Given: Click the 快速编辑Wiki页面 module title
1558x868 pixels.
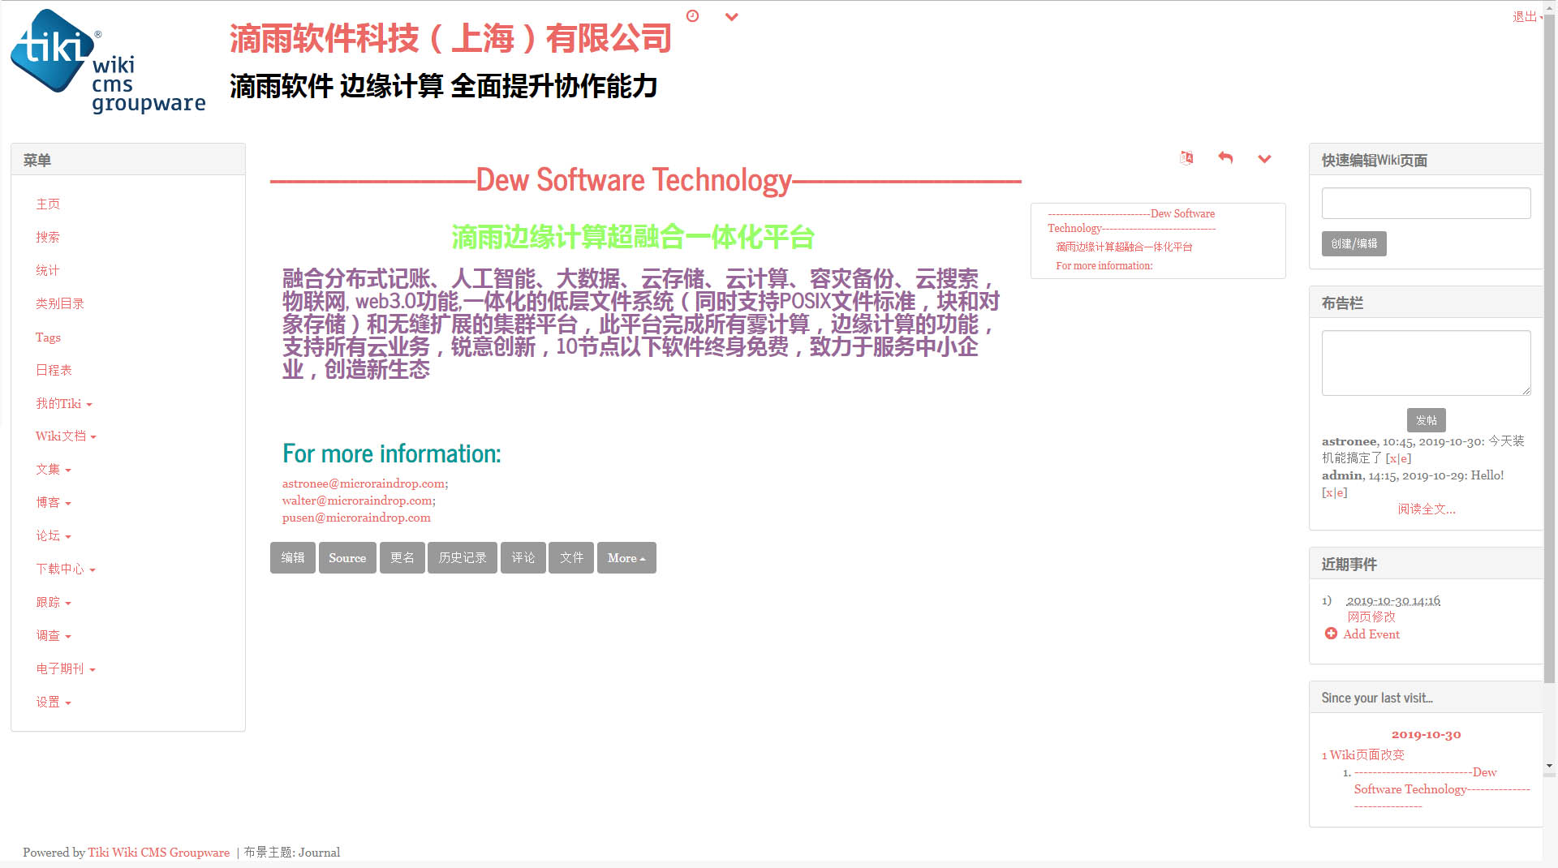Looking at the screenshot, I should coord(1374,161).
